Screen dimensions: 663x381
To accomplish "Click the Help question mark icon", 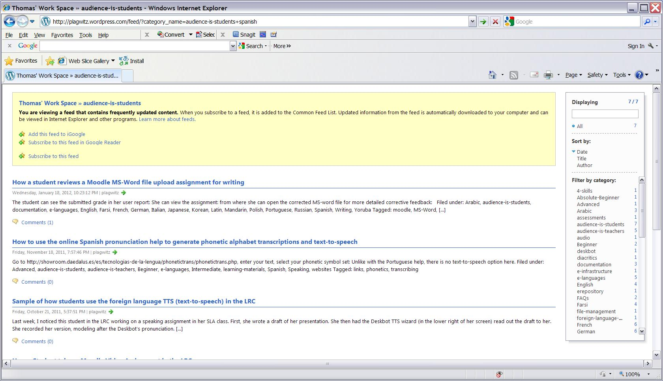I will pyautogui.click(x=639, y=75).
